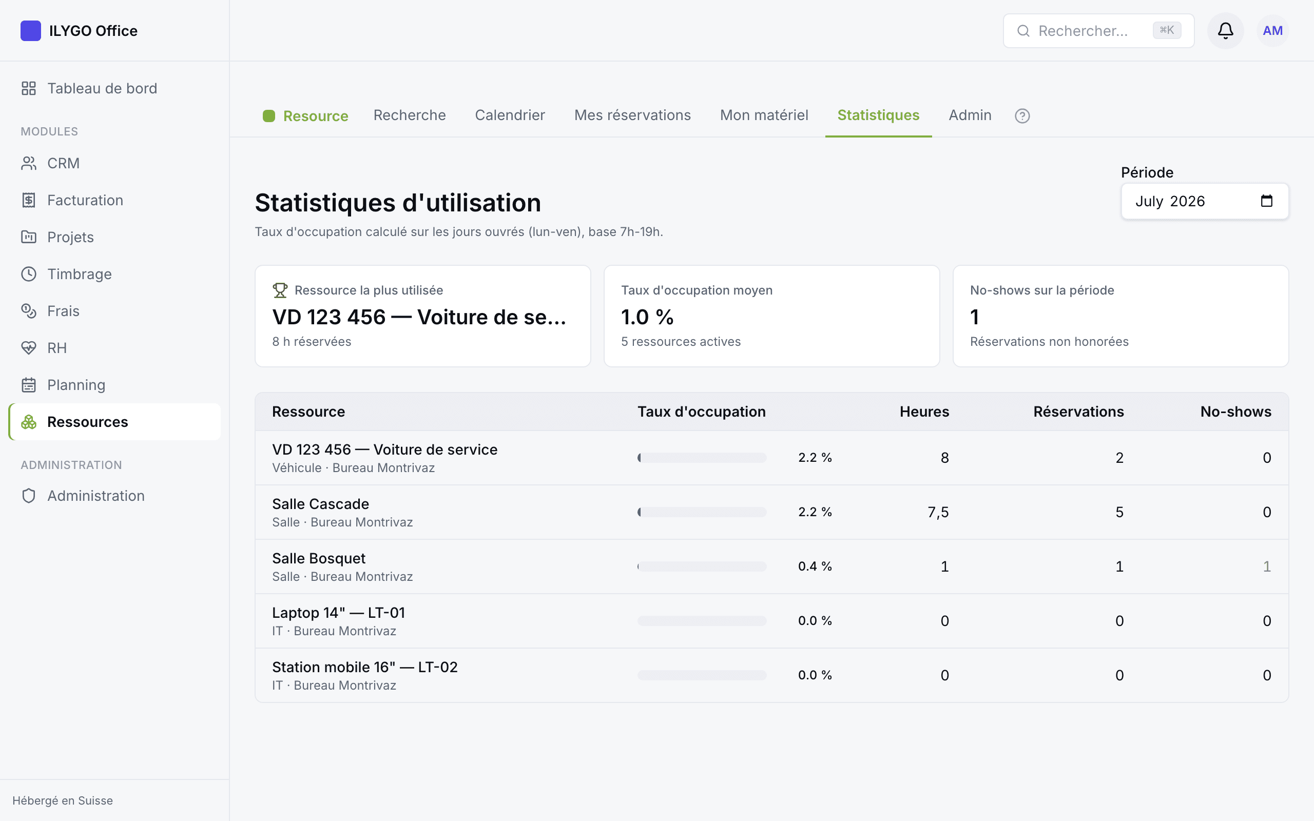The width and height of the screenshot is (1314, 821).
Task: Focus the Rechercher search field
Action: 1098,30
